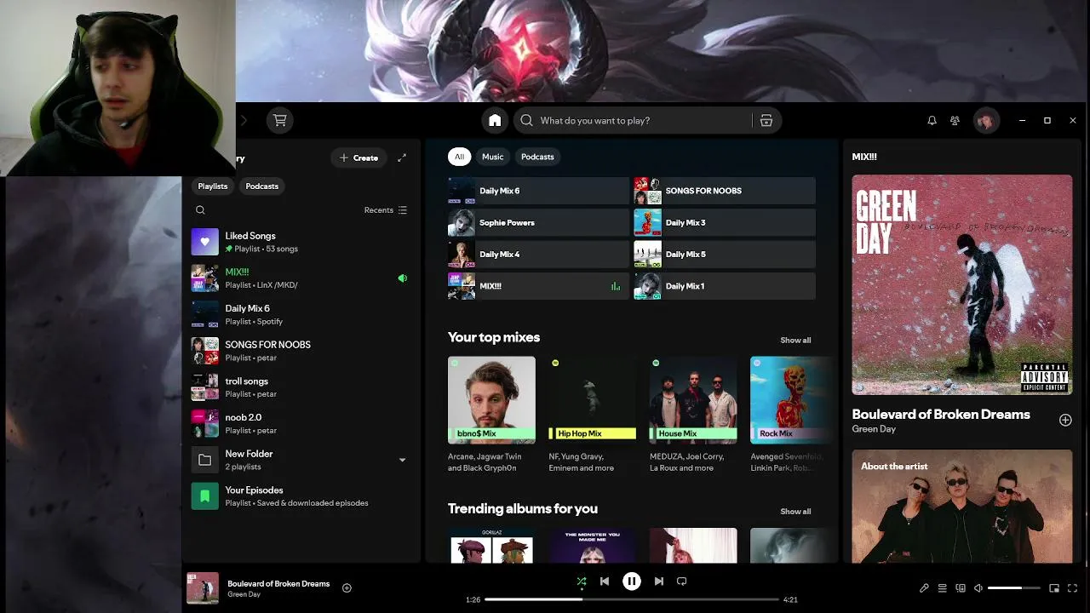Open the About the artist card
Viewport: 1090px width, 613px height.
(x=962, y=507)
